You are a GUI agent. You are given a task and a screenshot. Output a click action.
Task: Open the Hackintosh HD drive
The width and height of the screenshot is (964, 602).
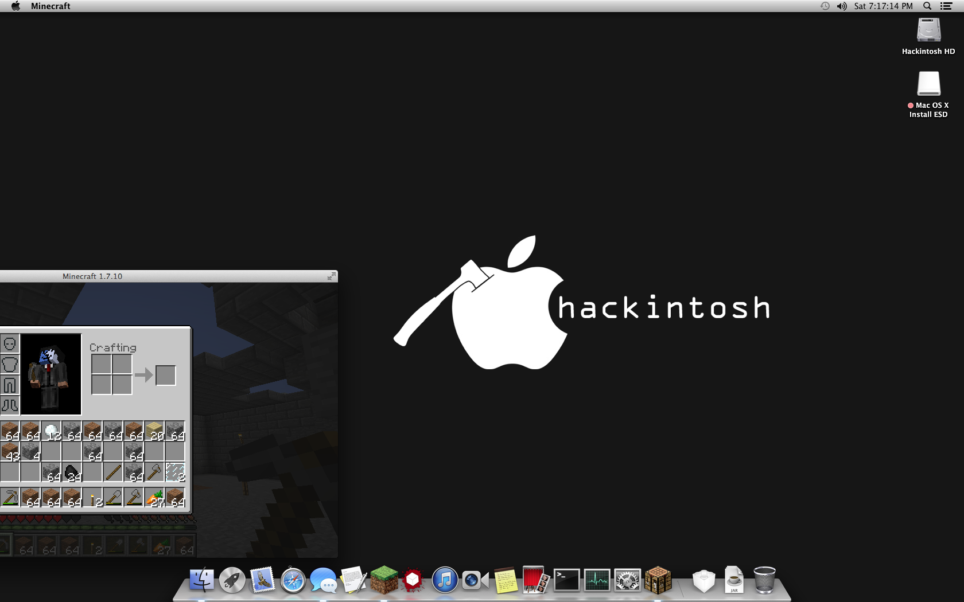point(928,37)
